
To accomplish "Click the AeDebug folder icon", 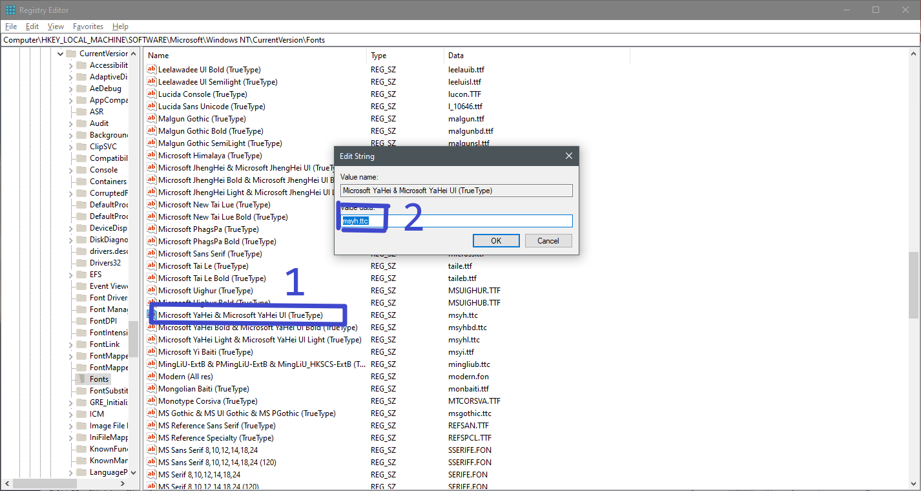I will point(81,89).
